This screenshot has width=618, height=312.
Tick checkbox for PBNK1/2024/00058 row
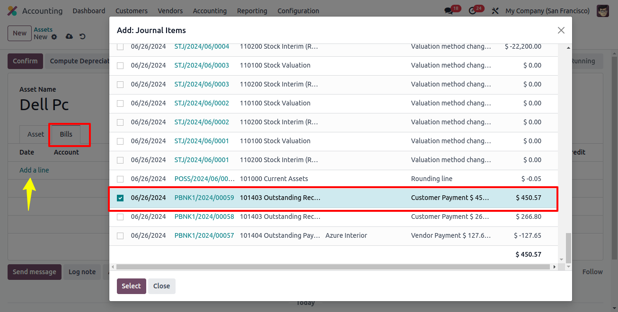[120, 217]
